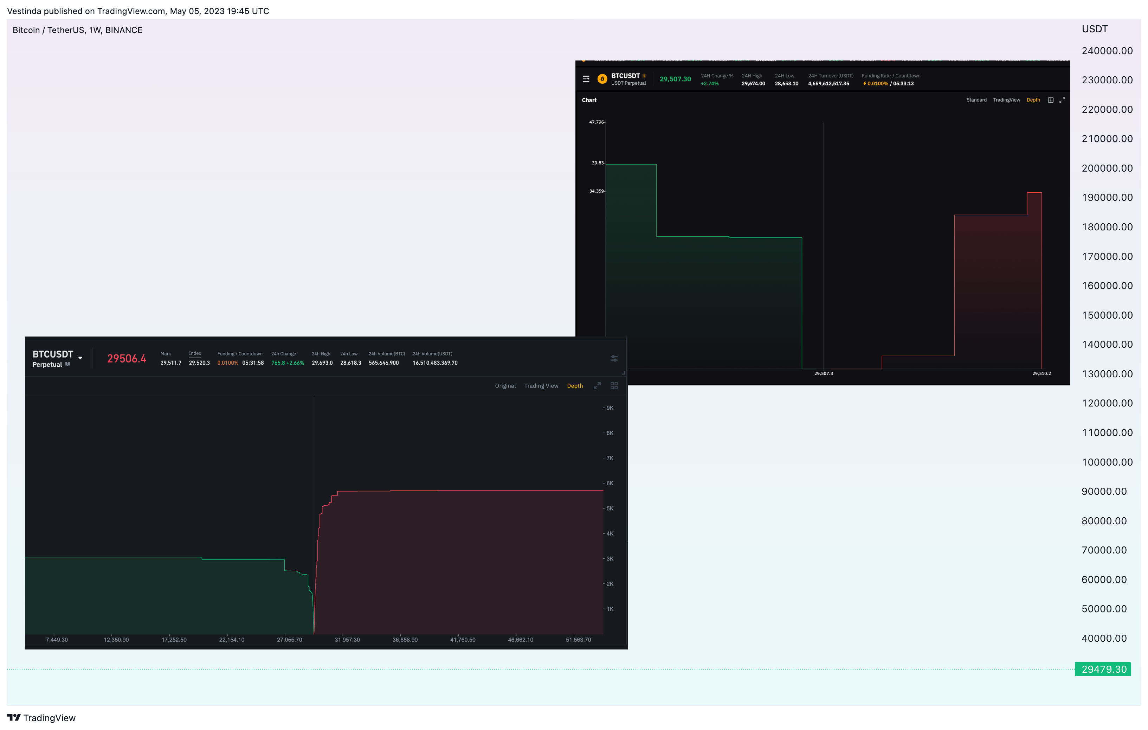
Task: Switch to the Trading View tab in lower panel
Action: tap(541, 386)
